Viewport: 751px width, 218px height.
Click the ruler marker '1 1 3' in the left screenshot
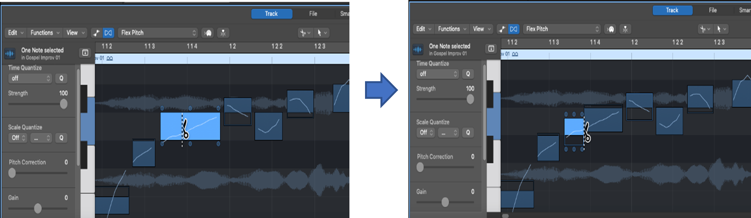pyautogui.click(x=150, y=46)
